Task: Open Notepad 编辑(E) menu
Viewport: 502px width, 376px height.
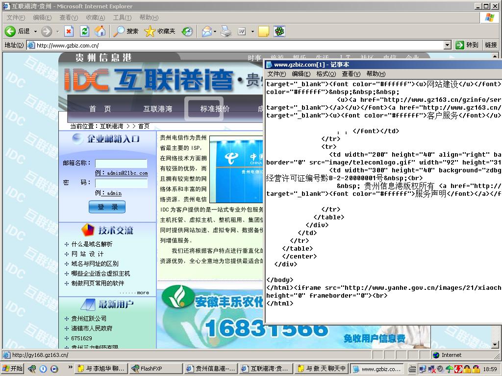Action: point(301,74)
